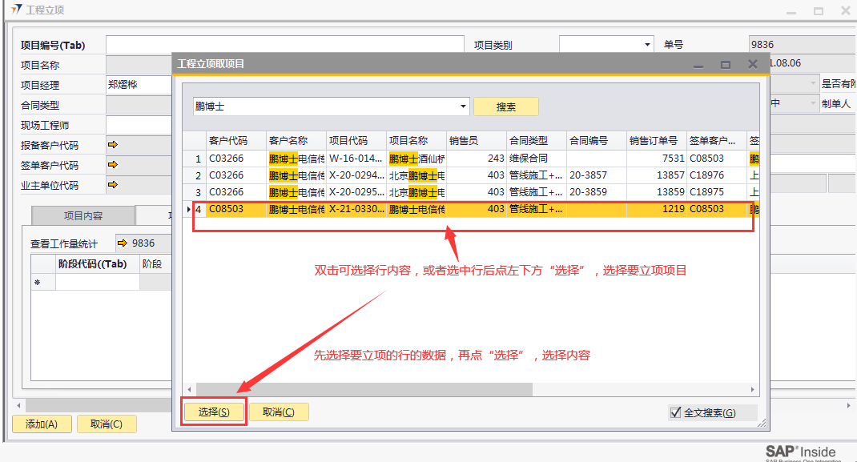Maximize the 工程立项取项目 dialog

pyautogui.click(x=726, y=64)
